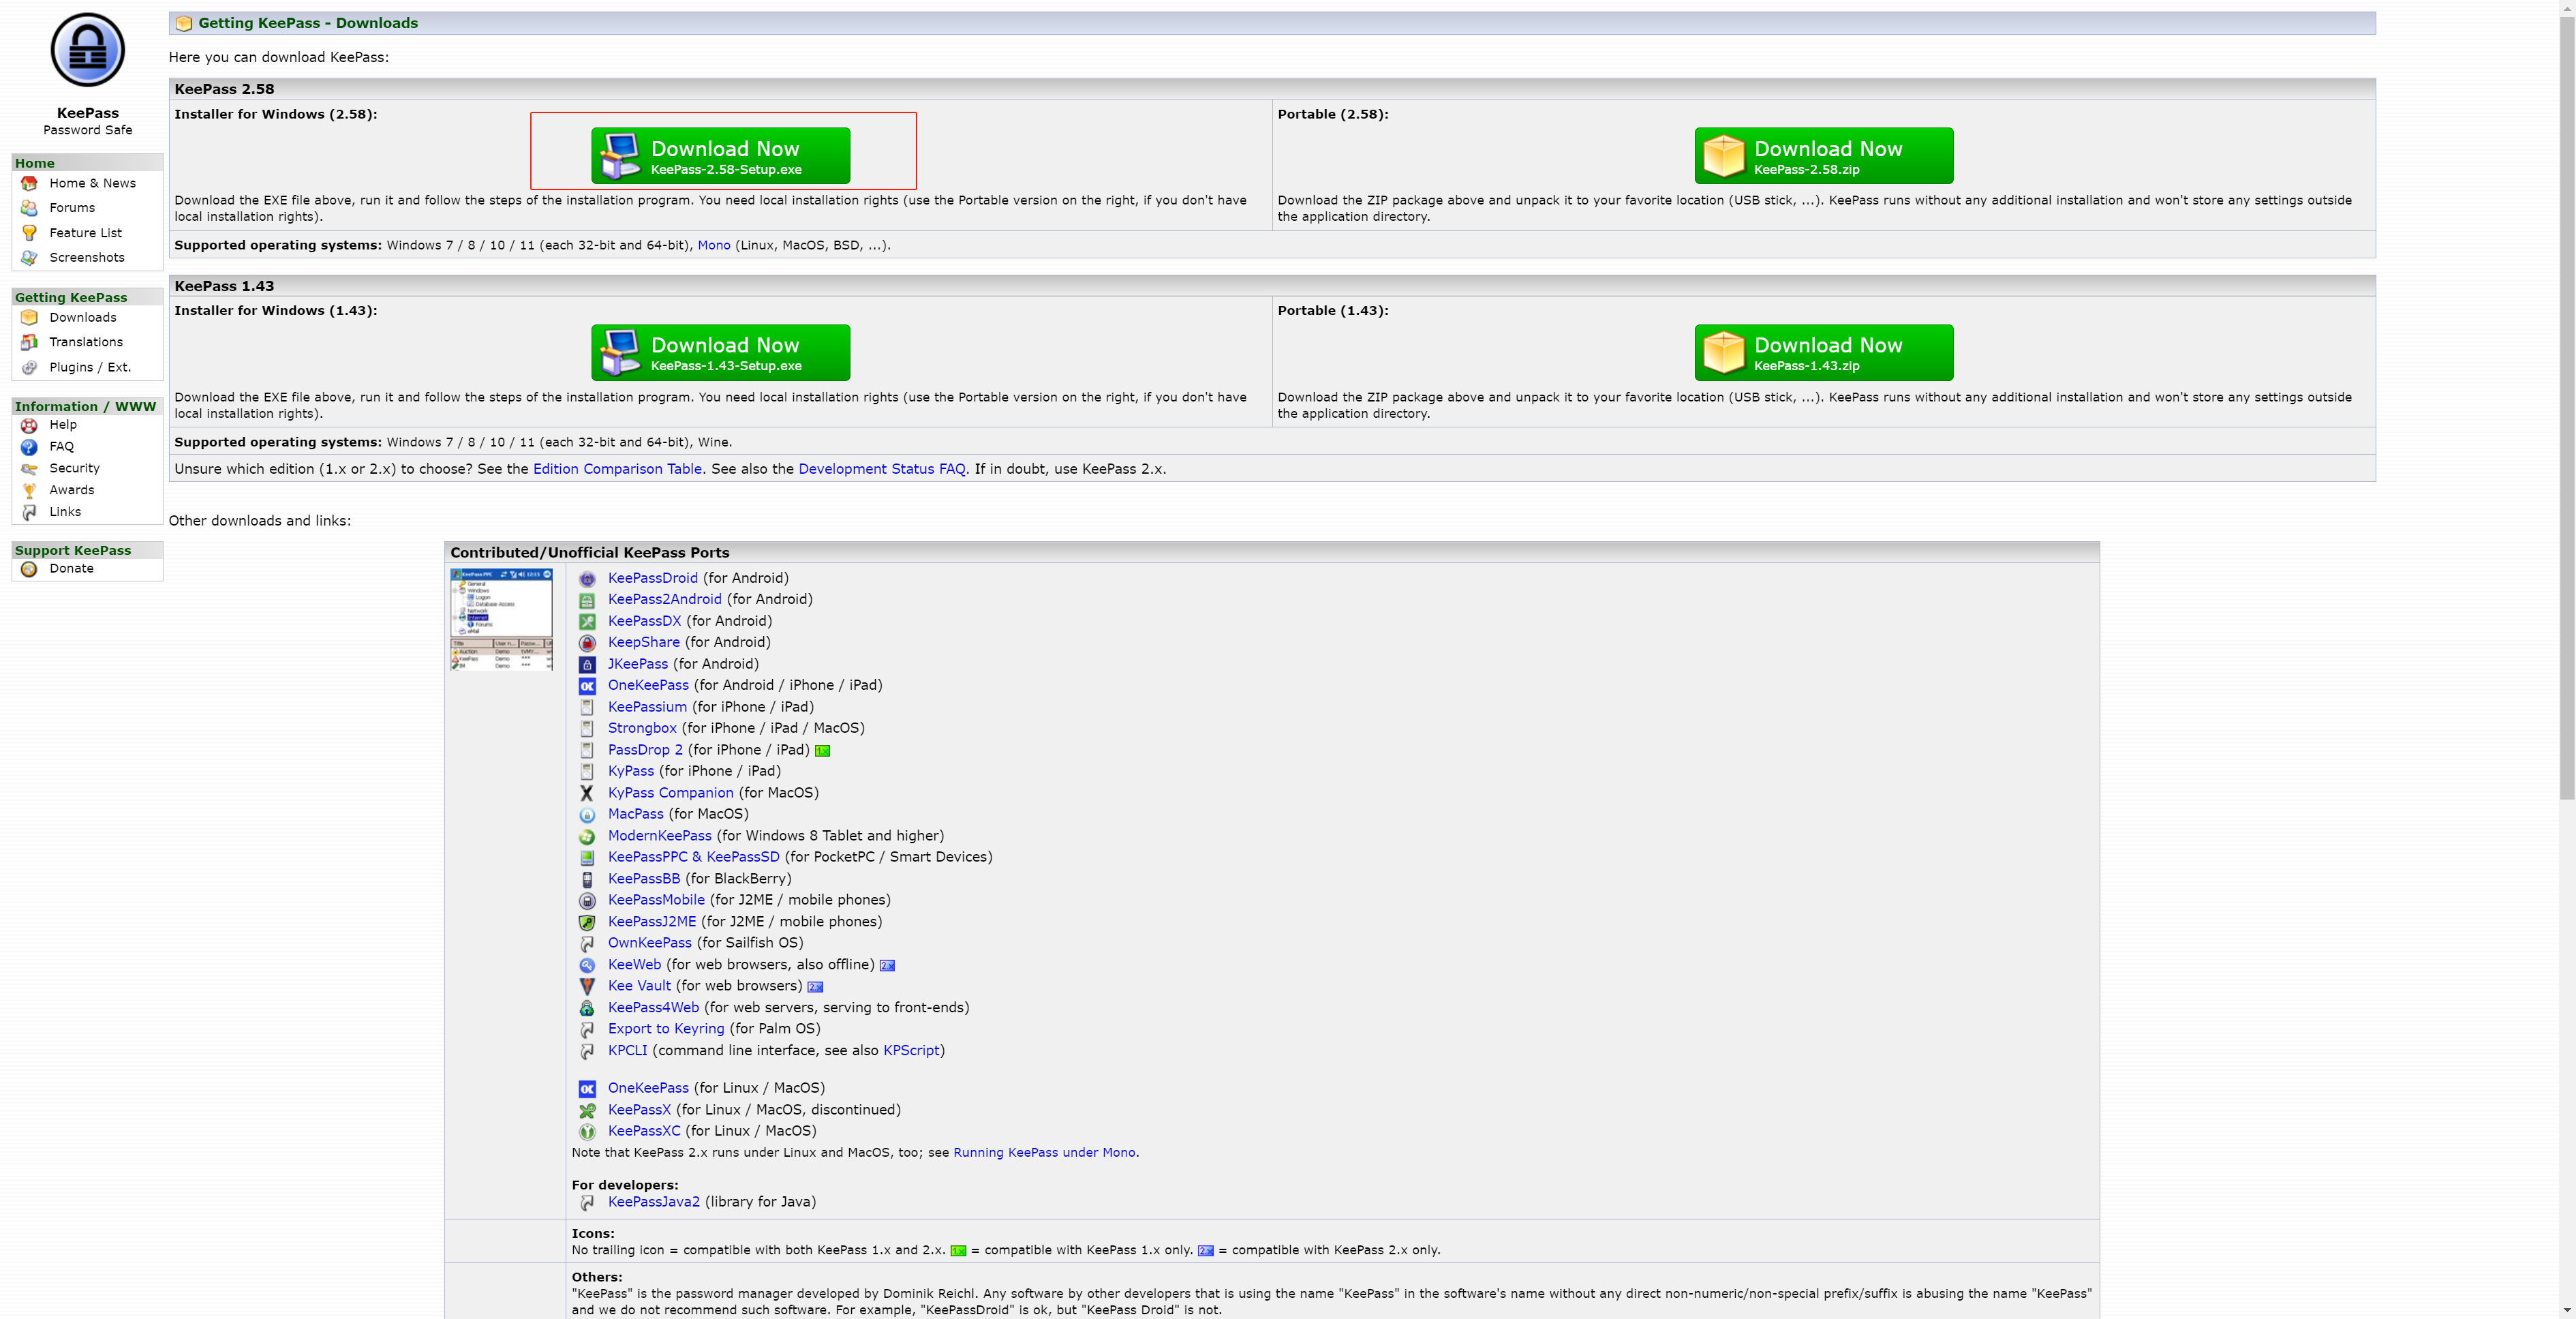Viewport: 2576px width, 1319px height.
Task: Download the KeePass-2.58.zip portable package
Action: 1823,156
